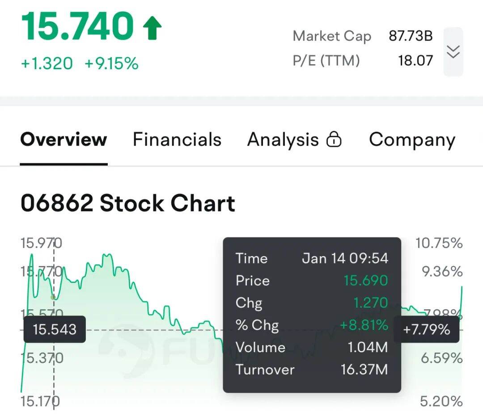Screen dimensions: 483x416
Task: Click the green up arrow beside price
Action: tap(152, 28)
